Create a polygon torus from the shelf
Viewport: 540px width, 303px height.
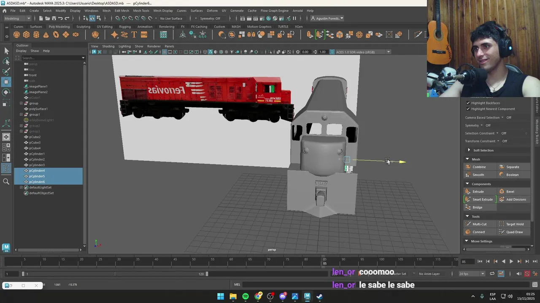pos(56,35)
